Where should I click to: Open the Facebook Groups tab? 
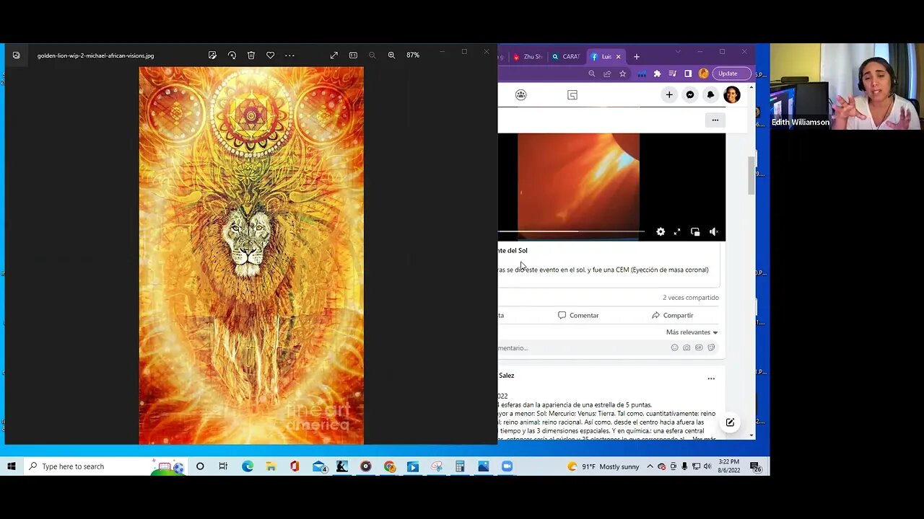coord(521,94)
